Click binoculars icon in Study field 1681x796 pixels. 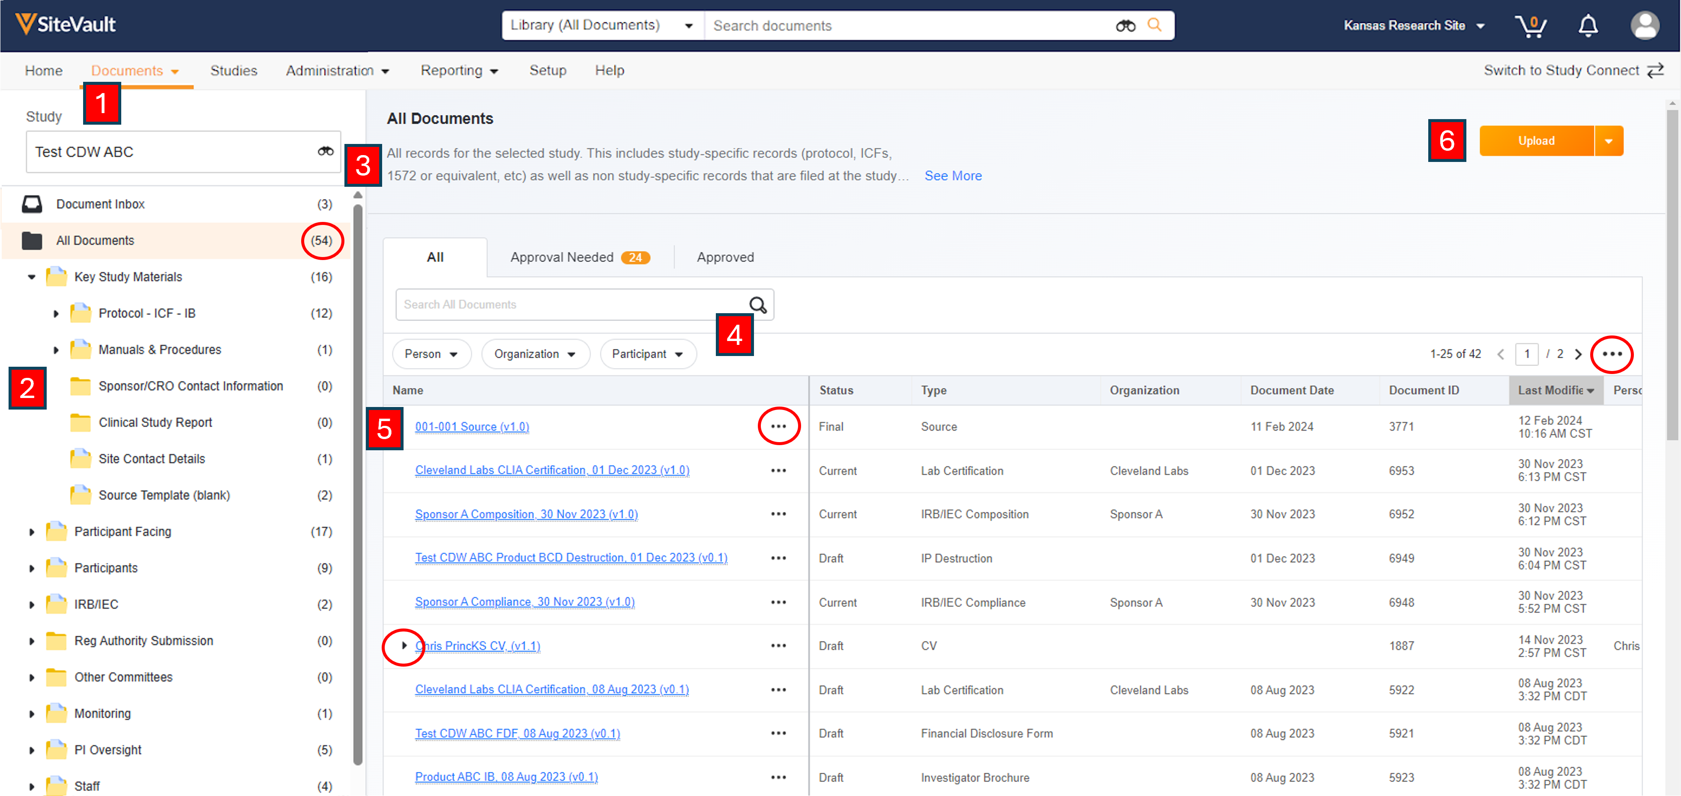326,151
